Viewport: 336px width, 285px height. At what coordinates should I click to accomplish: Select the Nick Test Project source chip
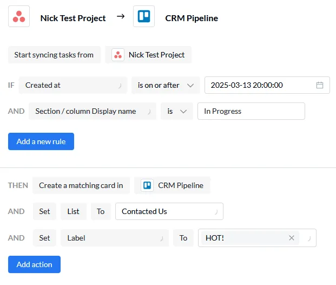pyautogui.click(x=148, y=55)
